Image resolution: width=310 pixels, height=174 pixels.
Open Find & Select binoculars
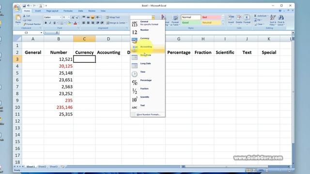point(281,20)
